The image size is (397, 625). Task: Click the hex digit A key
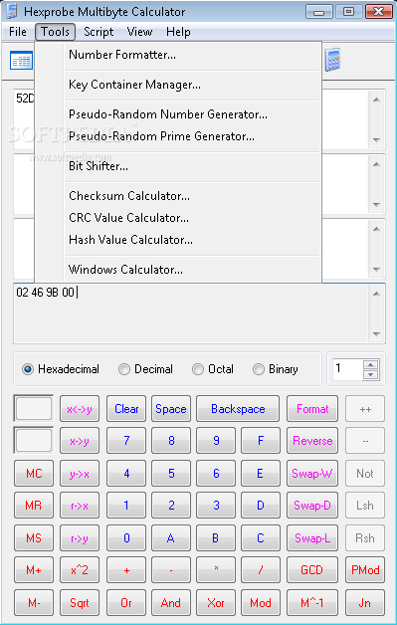click(x=171, y=538)
